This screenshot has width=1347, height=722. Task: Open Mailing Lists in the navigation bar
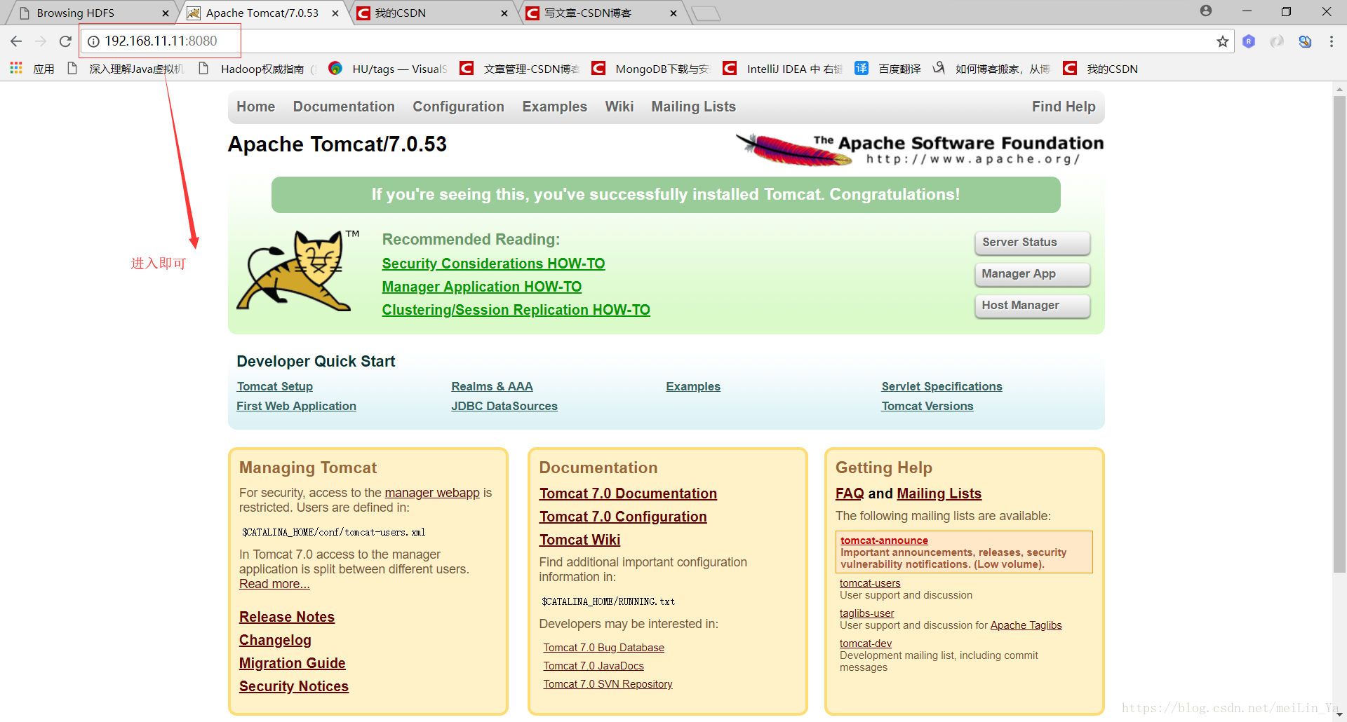[x=693, y=107]
